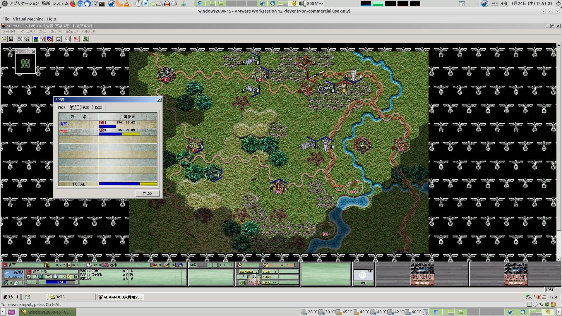Screen dimensions: 562x316
Task: Click the 閉じる button
Action: [147, 193]
